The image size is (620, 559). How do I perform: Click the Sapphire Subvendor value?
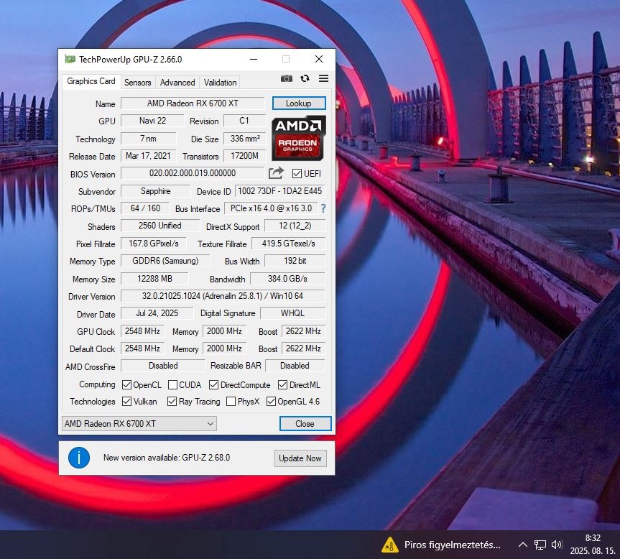[x=155, y=191]
